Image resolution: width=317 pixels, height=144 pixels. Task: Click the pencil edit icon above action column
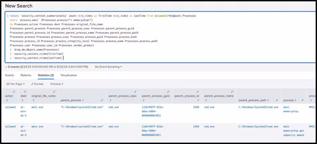pos(14,92)
